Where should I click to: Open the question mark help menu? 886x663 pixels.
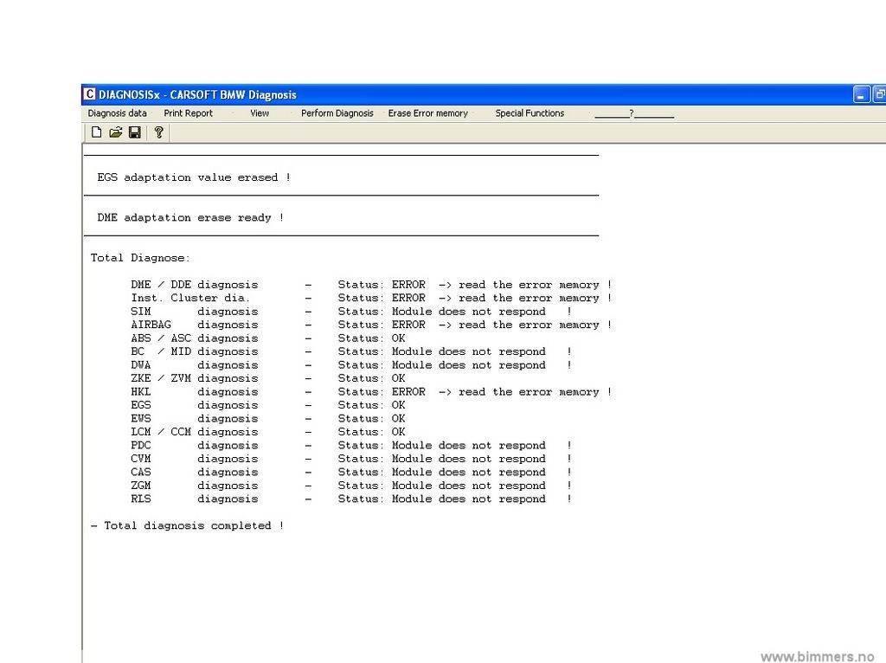pos(634,113)
